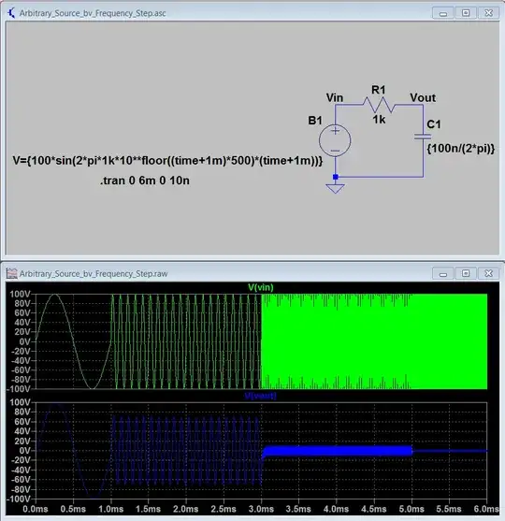Select the .tran 0 6m 0 10n directive
This screenshot has width=505, height=521.
point(145,181)
